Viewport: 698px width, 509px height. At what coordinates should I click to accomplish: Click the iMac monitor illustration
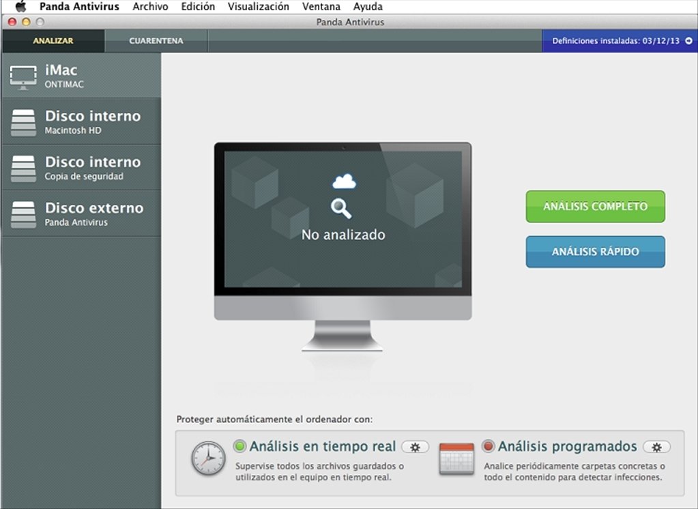[x=343, y=247]
